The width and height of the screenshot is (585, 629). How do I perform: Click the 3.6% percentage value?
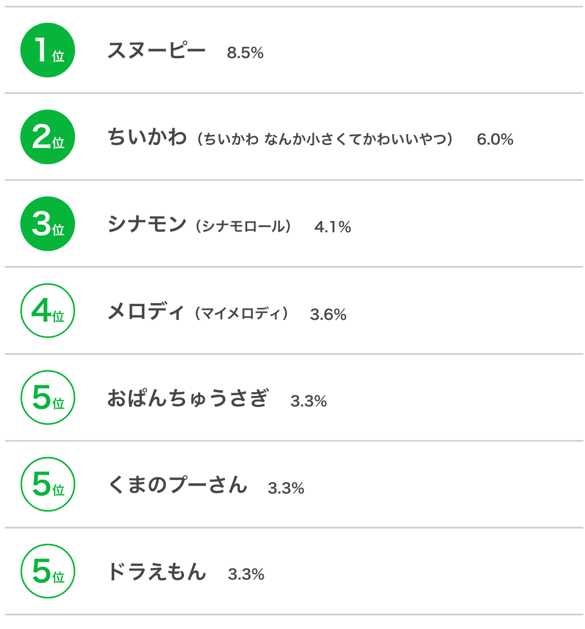click(328, 314)
